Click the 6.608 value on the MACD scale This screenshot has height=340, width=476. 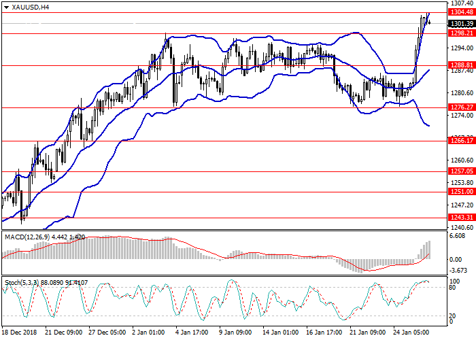coord(456,237)
